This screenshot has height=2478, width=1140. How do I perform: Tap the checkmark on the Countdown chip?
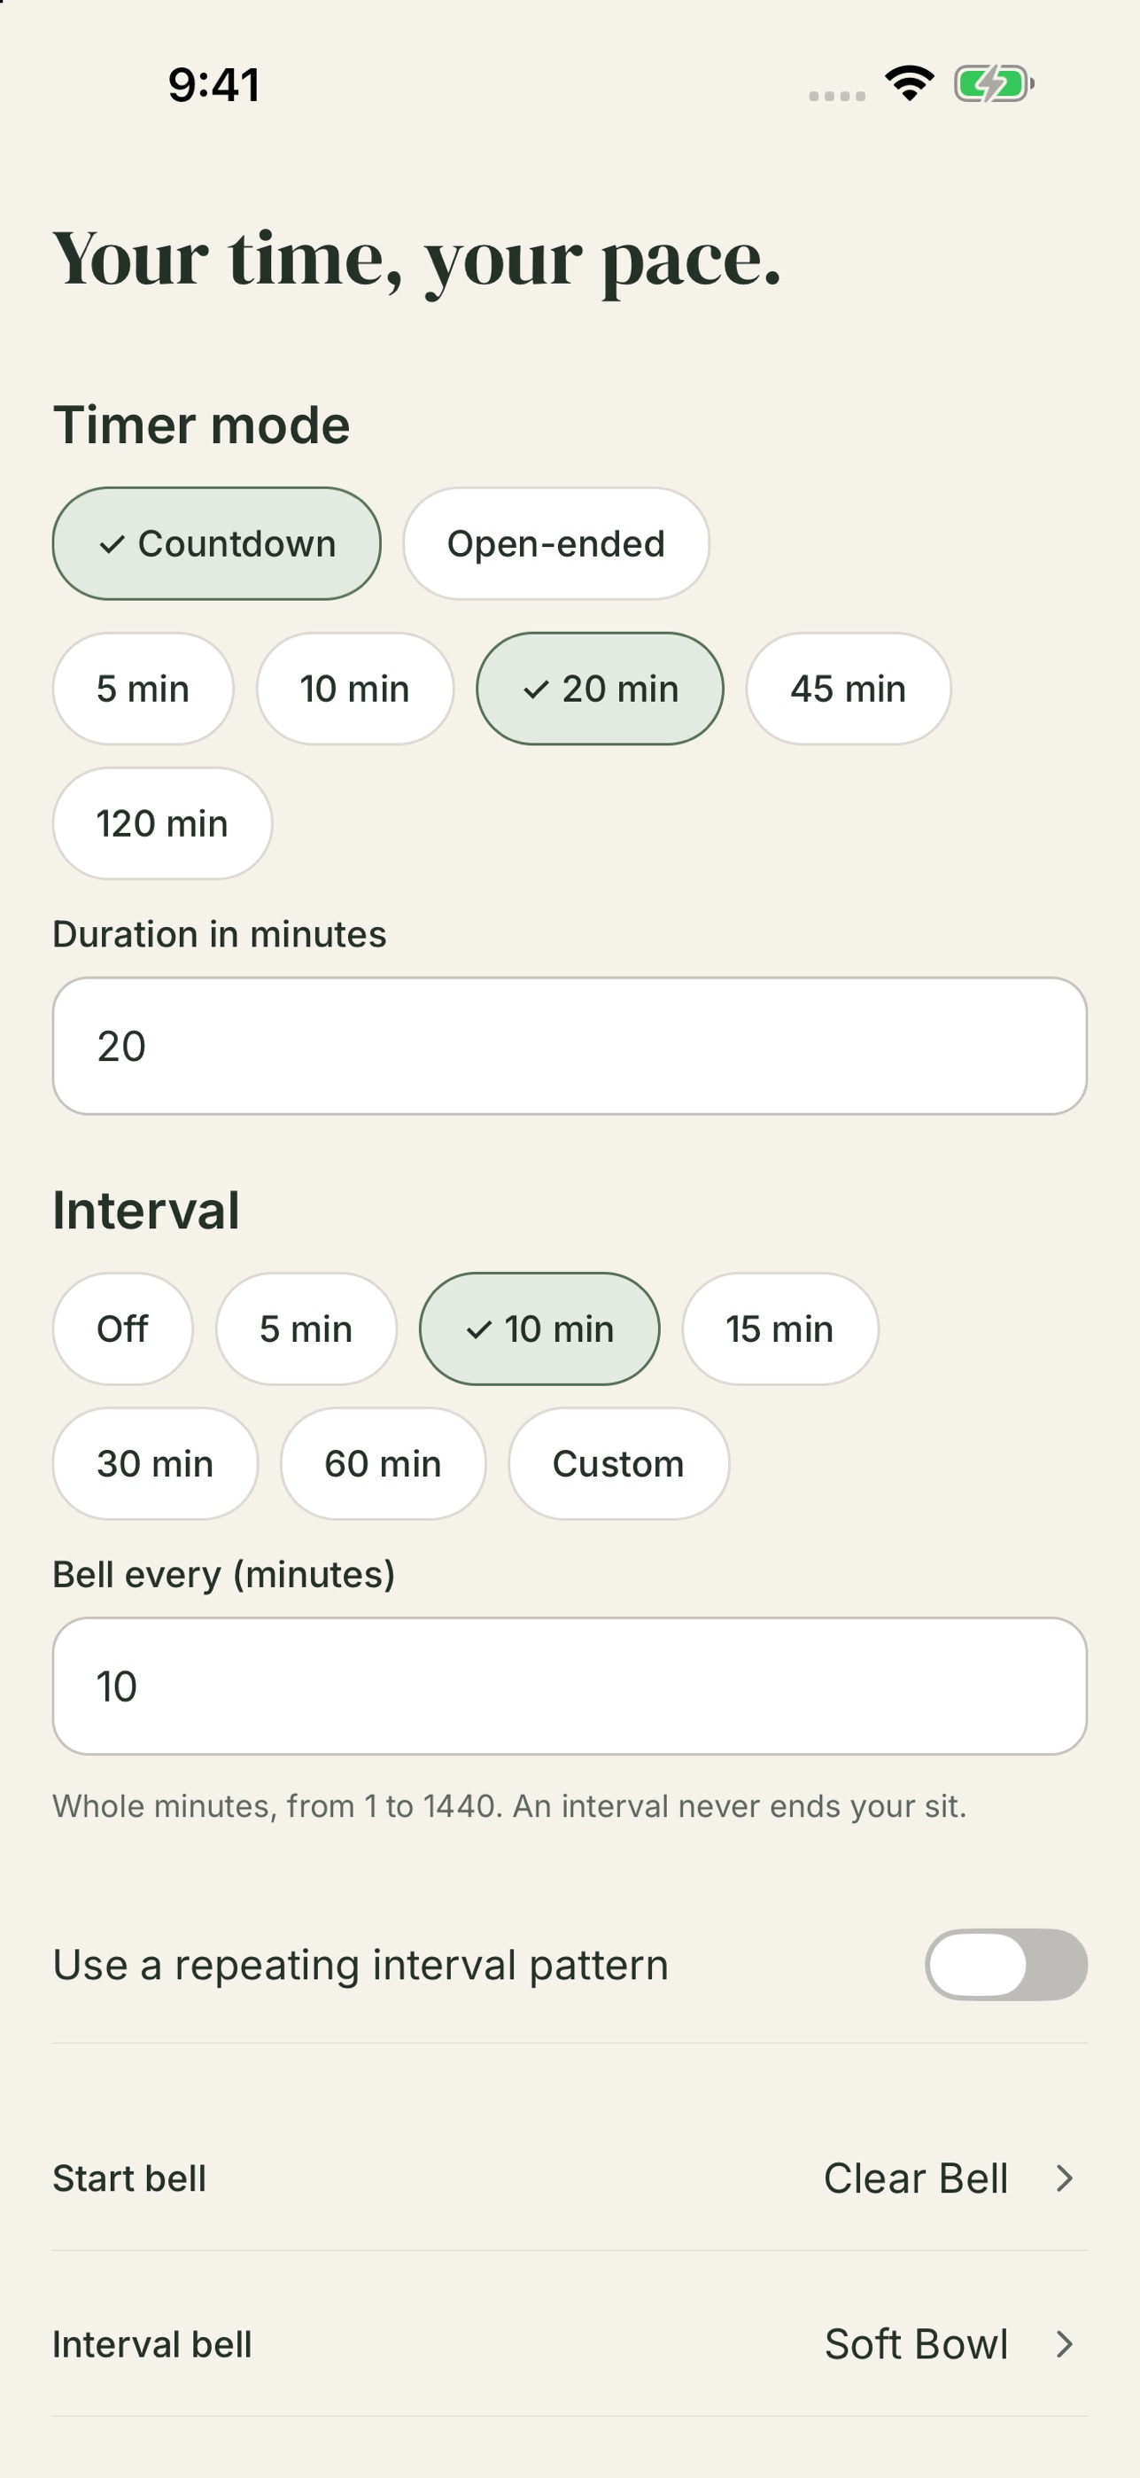coord(112,544)
